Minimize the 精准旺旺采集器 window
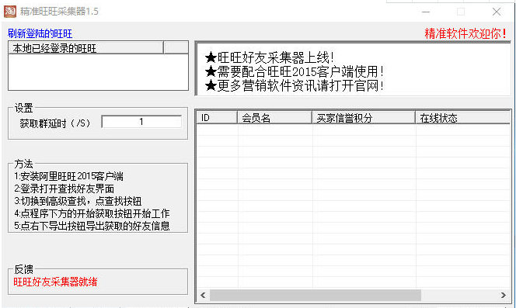Screen dimensions: 516x308 click(x=426, y=12)
